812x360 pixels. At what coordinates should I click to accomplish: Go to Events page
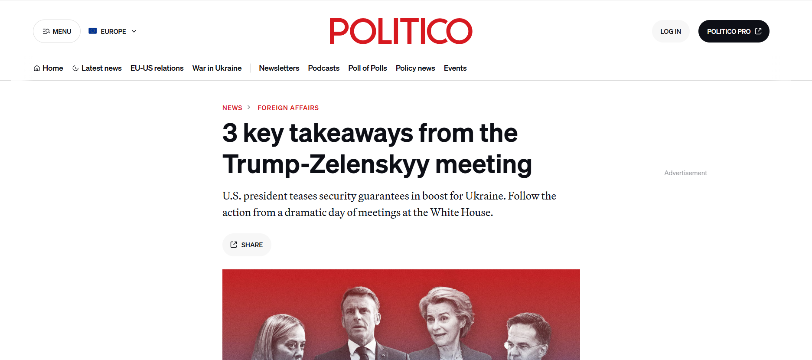[x=455, y=68]
